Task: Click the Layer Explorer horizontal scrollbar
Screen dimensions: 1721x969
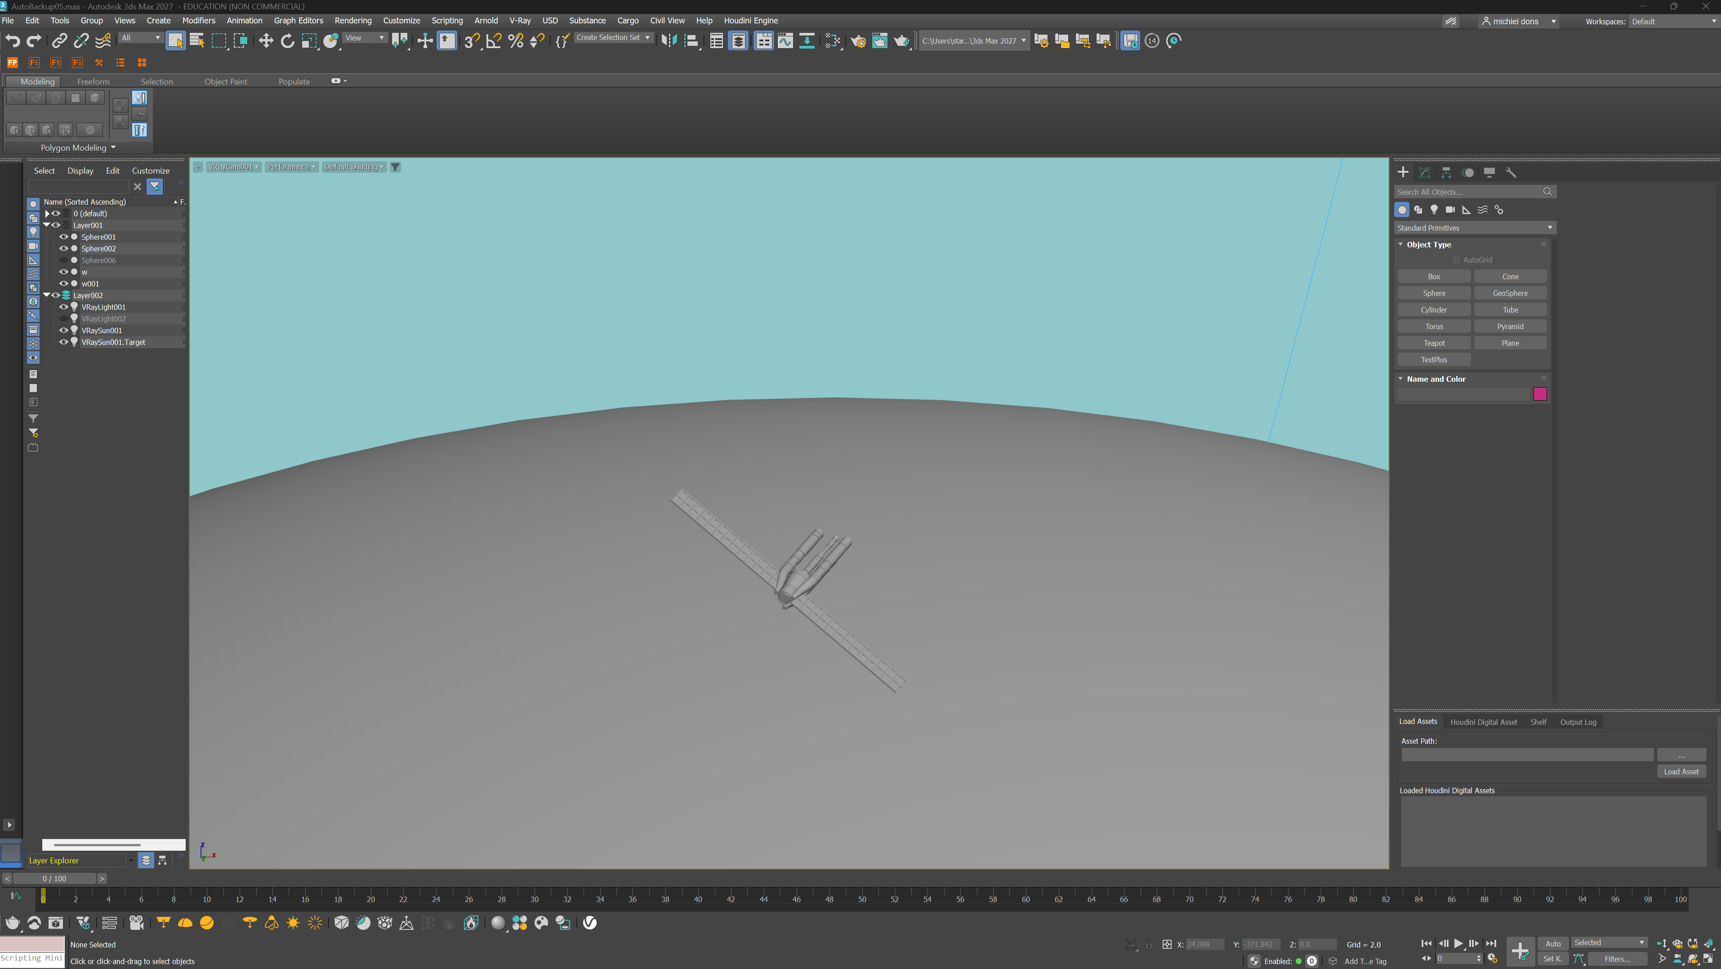Action: click(x=98, y=845)
